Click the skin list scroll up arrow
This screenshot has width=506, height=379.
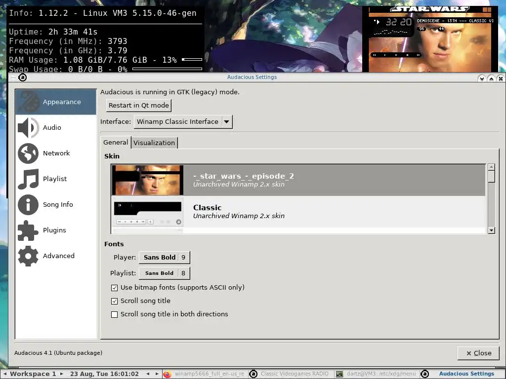click(x=492, y=167)
